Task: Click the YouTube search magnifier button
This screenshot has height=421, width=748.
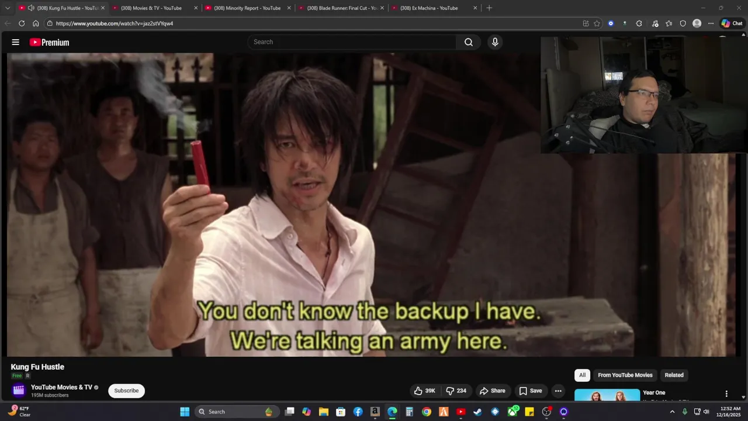Action: pos(469,42)
